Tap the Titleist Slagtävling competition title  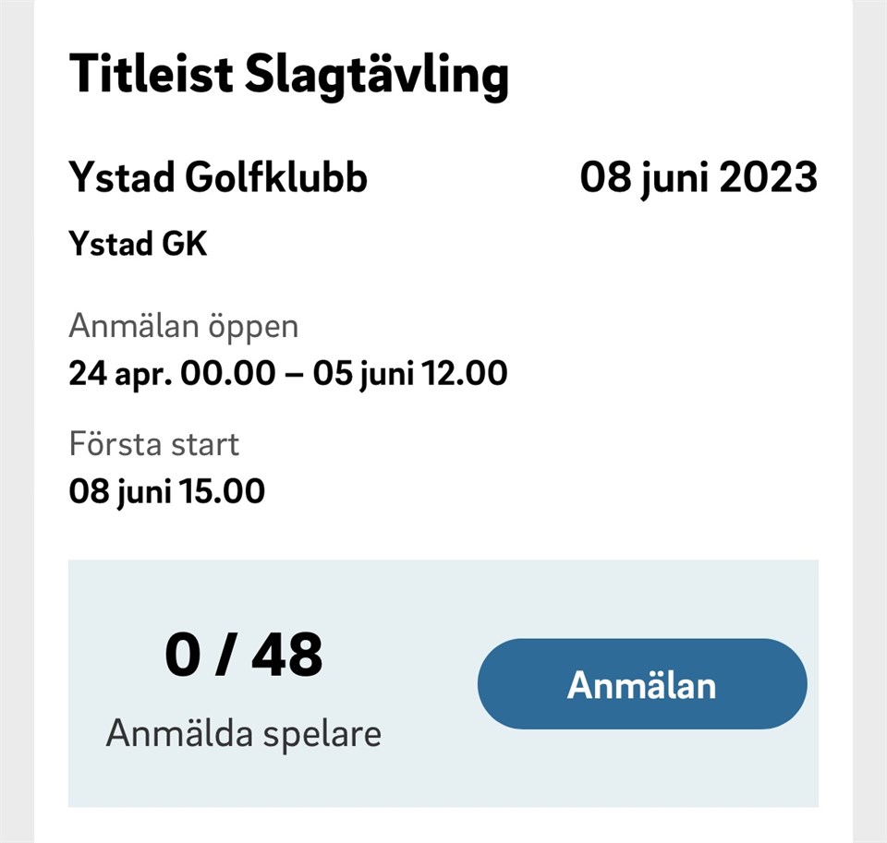288,75
